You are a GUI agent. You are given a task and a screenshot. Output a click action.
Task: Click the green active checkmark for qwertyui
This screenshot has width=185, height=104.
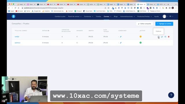[140, 43]
